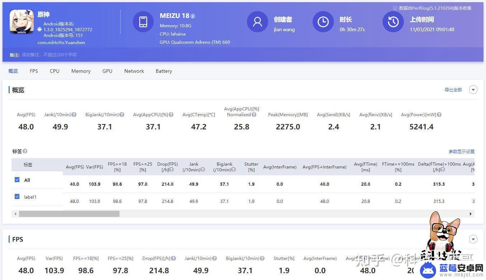
Task: Click the FPS>=18 column header
Action: click(x=117, y=167)
